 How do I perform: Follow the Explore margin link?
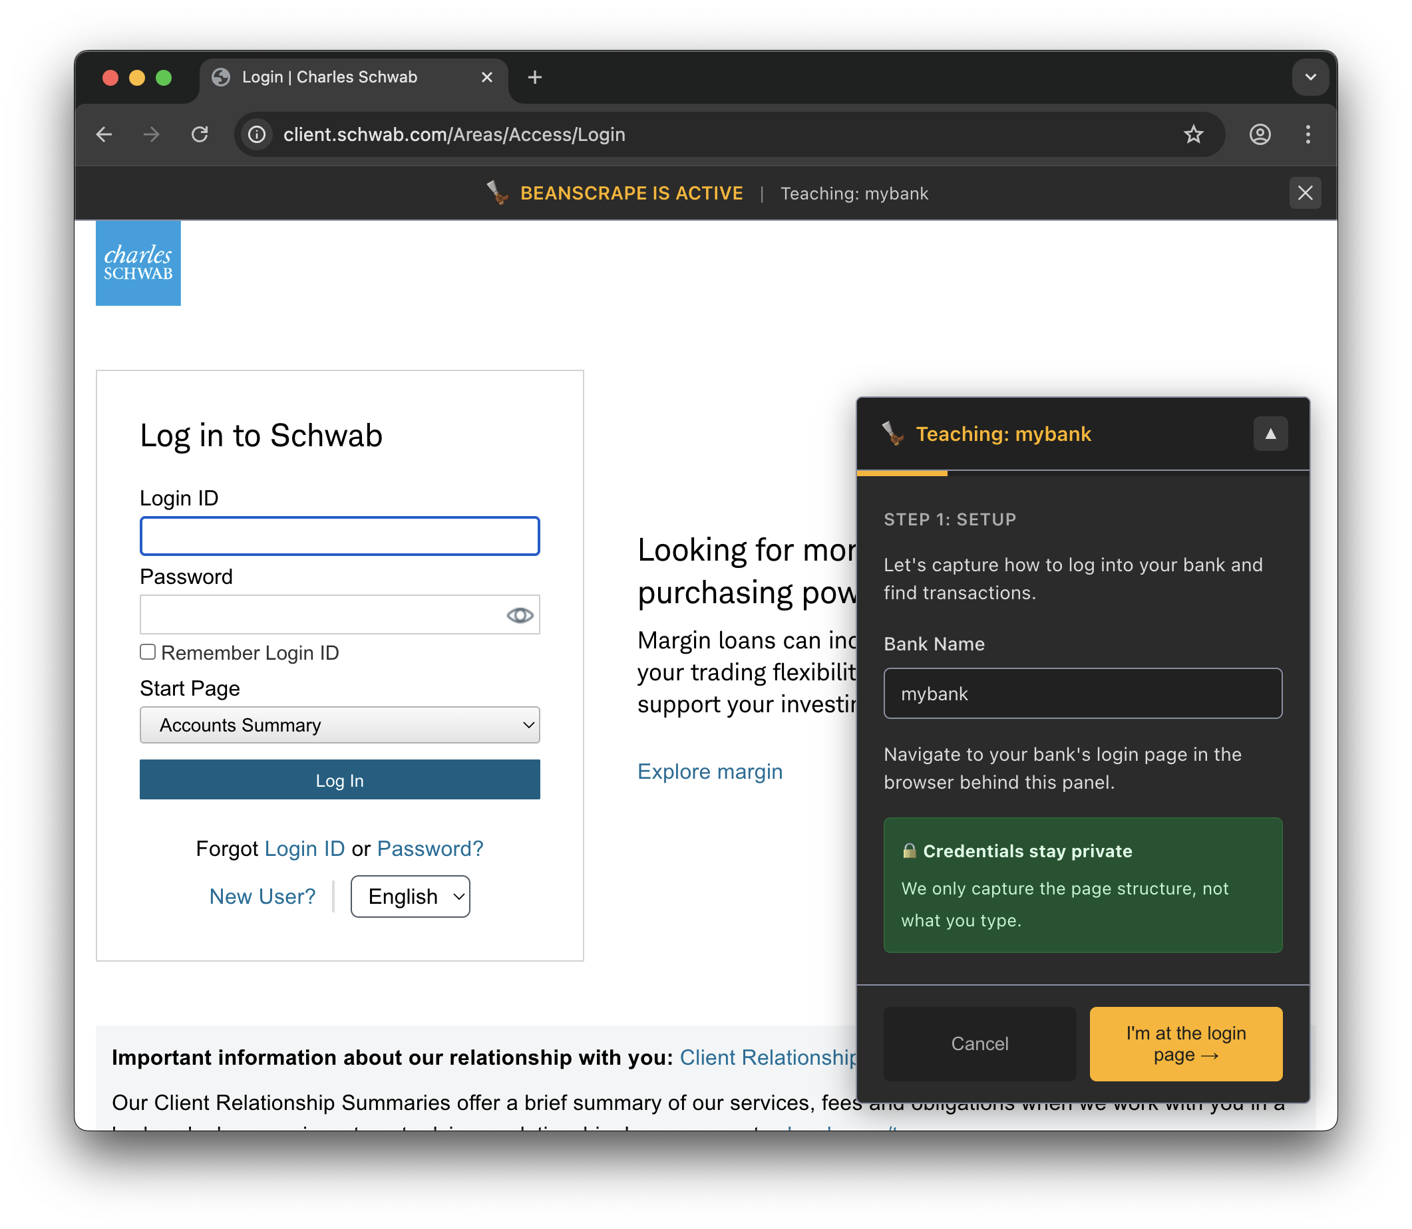click(x=709, y=771)
